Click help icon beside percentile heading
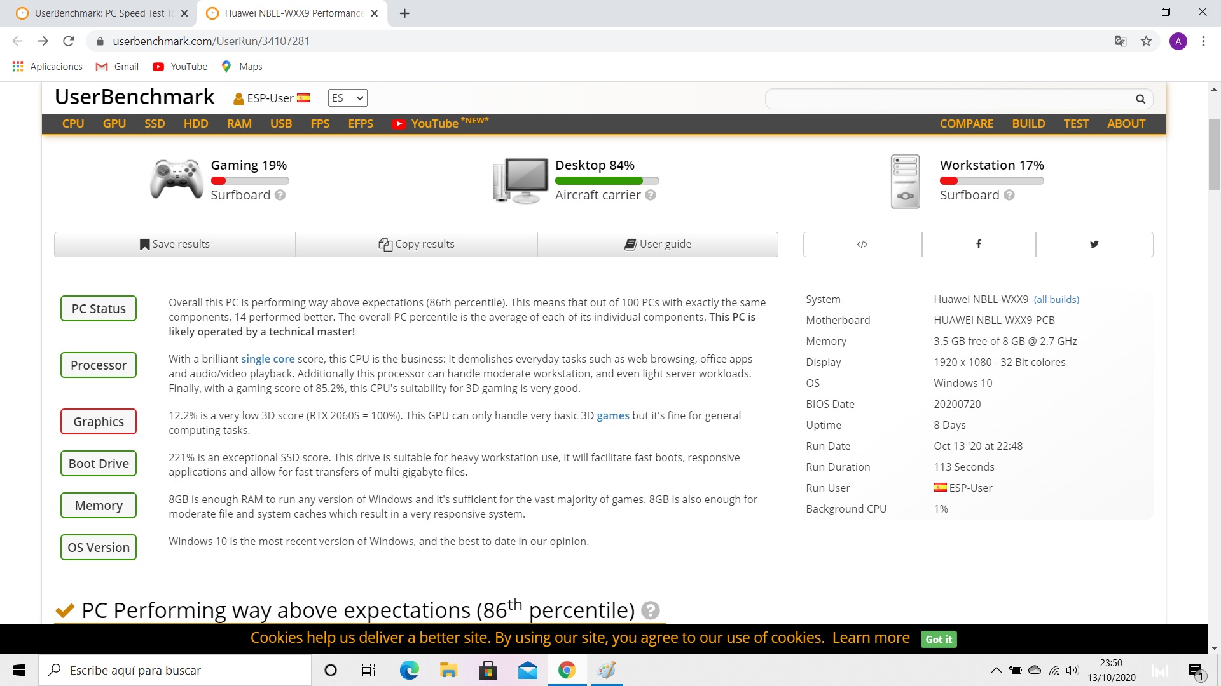 650,610
